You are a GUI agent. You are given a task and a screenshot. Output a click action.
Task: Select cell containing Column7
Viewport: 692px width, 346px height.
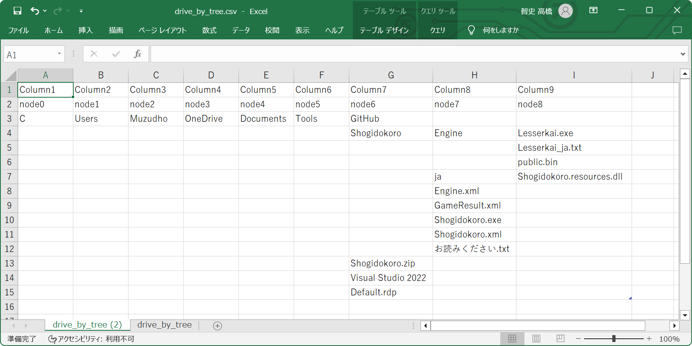[x=391, y=90]
